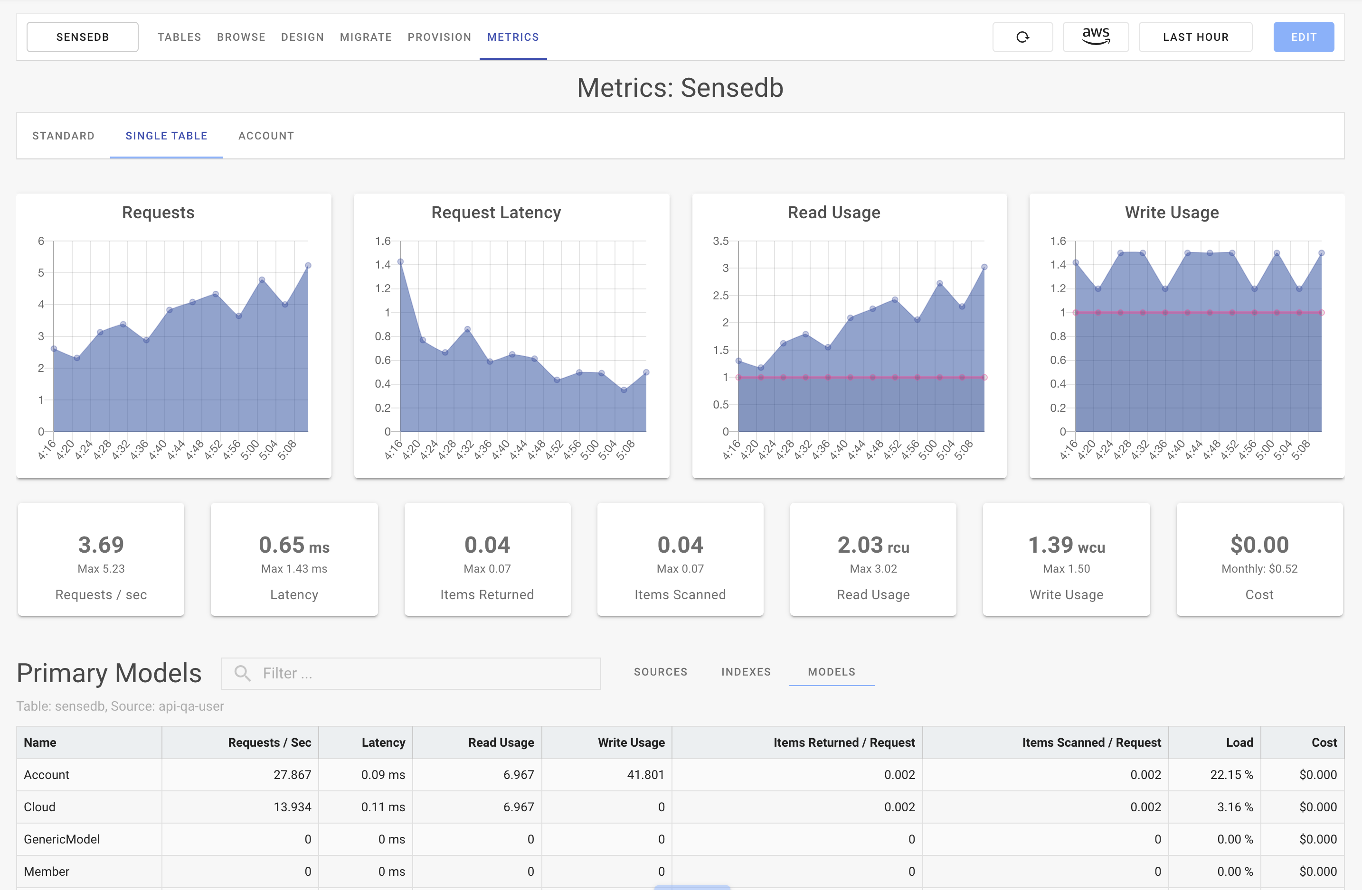Click the MIGRATE navigation icon
1362x890 pixels.
point(367,37)
